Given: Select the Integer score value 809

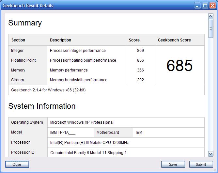Looking at the screenshot, I should 140,51.
